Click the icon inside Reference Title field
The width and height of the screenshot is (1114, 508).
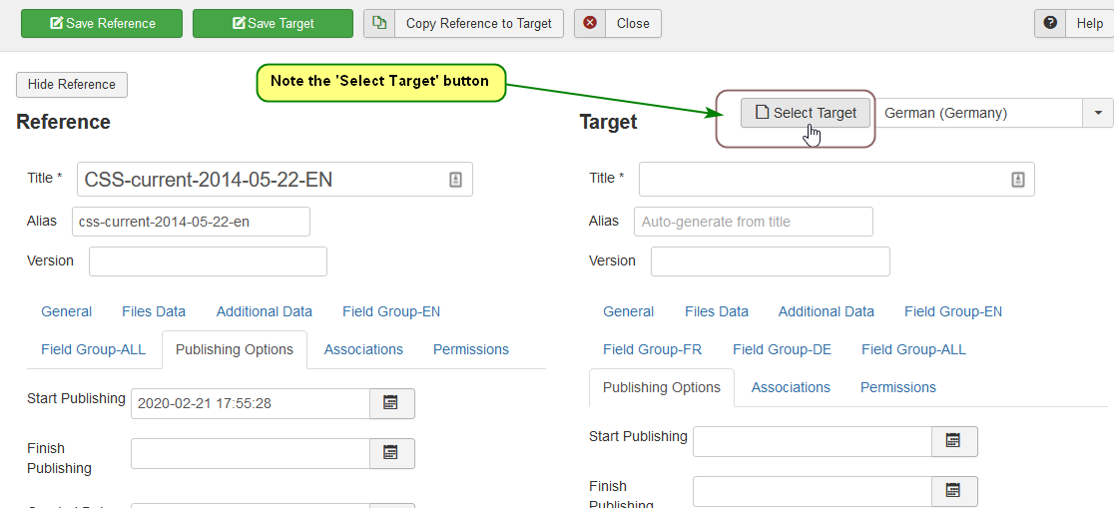pos(455,180)
